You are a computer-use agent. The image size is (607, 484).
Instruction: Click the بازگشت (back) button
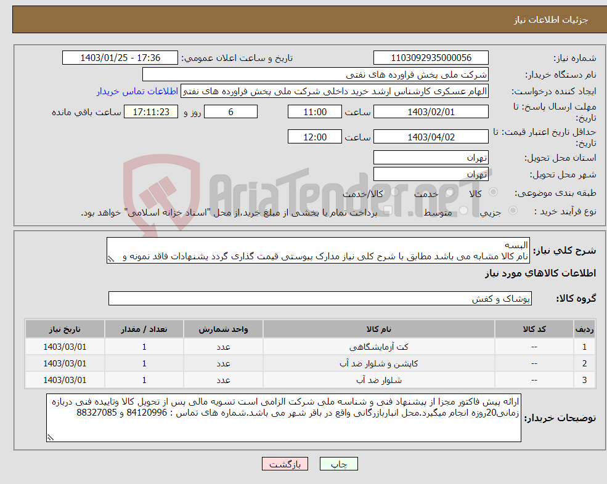(x=285, y=464)
